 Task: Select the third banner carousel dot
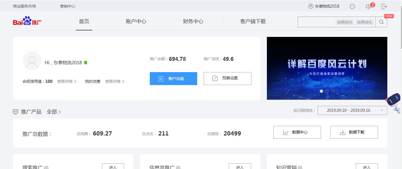click(x=333, y=91)
